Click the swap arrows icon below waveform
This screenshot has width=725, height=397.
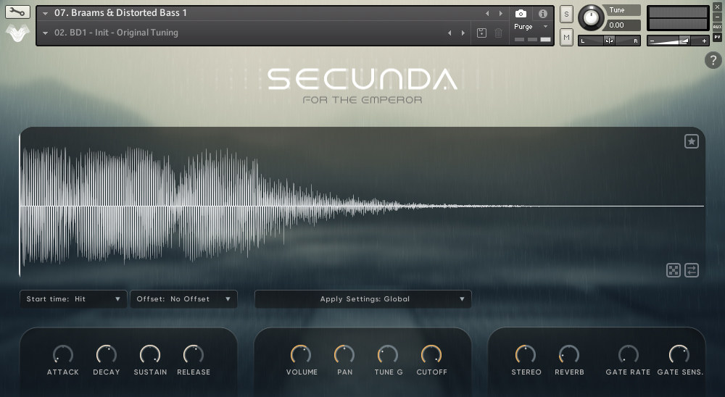click(692, 270)
